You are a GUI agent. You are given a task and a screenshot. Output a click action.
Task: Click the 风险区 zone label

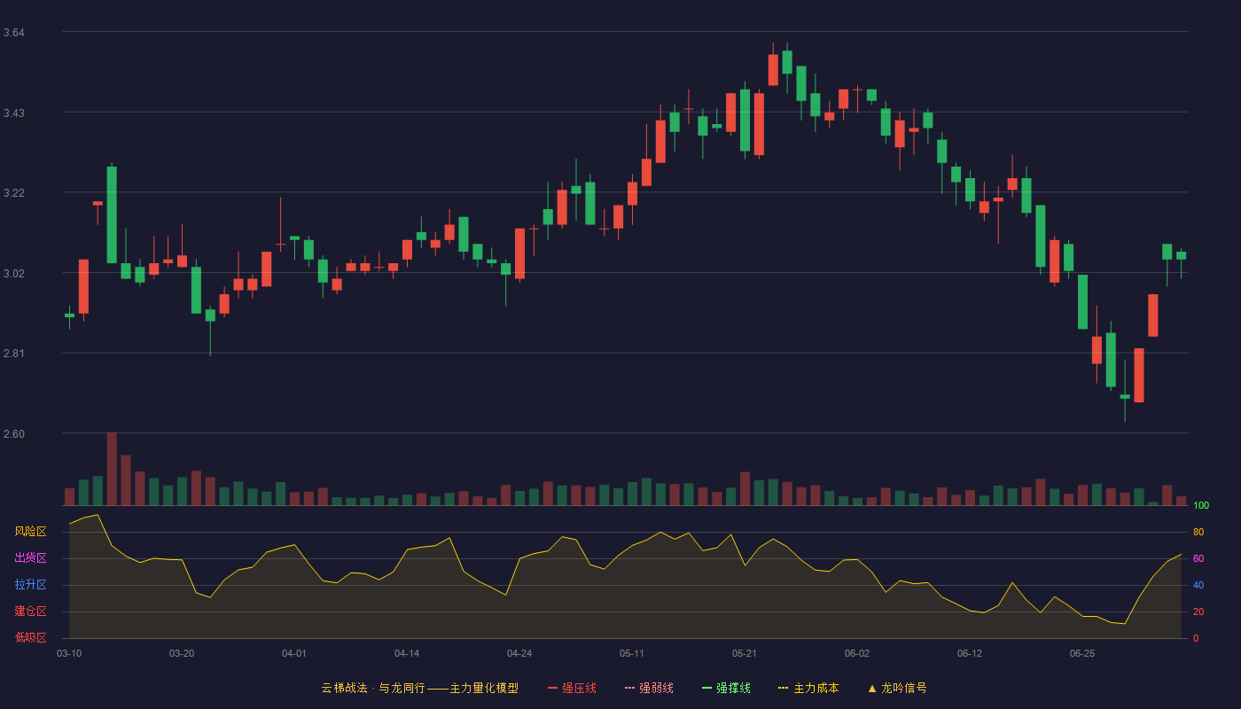click(30, 532)
